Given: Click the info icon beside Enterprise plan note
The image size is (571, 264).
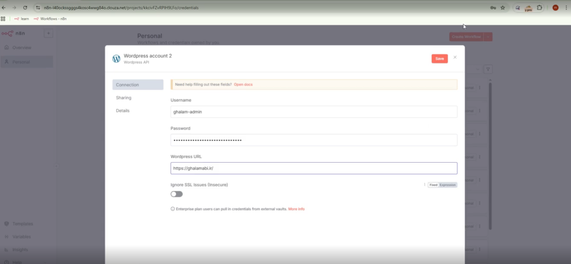Looking at the screenshot, I should click(x=173, y=209).
